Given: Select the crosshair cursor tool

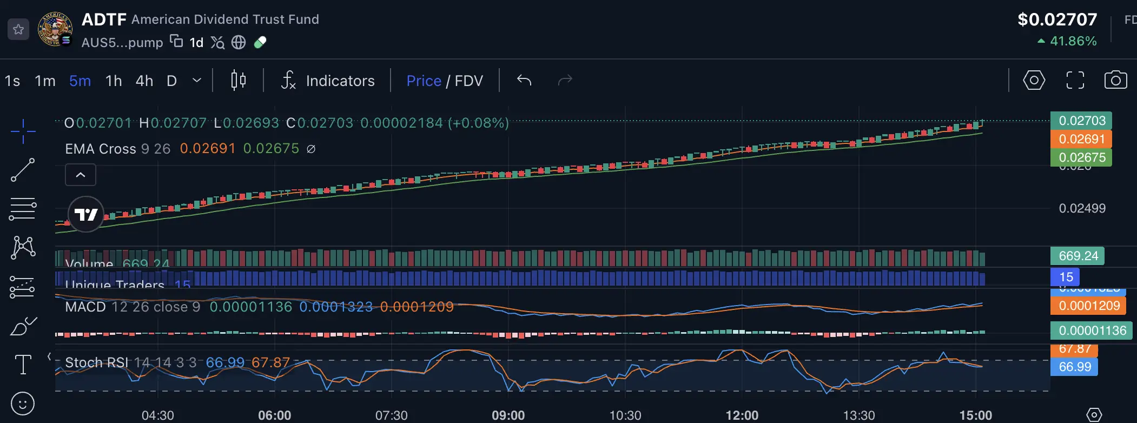Looking at the screenshot, I should click(x=23, y=131).
